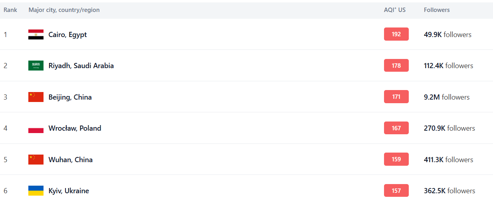
Task: Click the AQI⁺ US column header
Action: 394,10
